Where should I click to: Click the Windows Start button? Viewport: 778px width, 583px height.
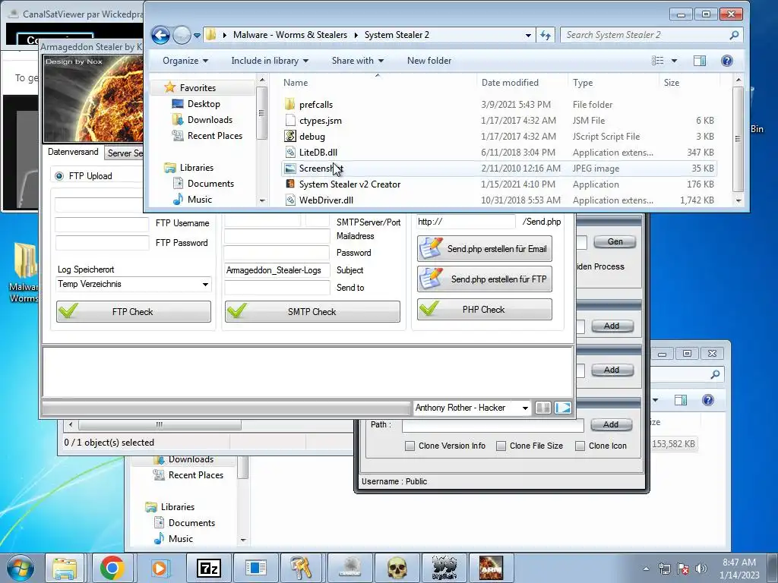click(20, 568)
